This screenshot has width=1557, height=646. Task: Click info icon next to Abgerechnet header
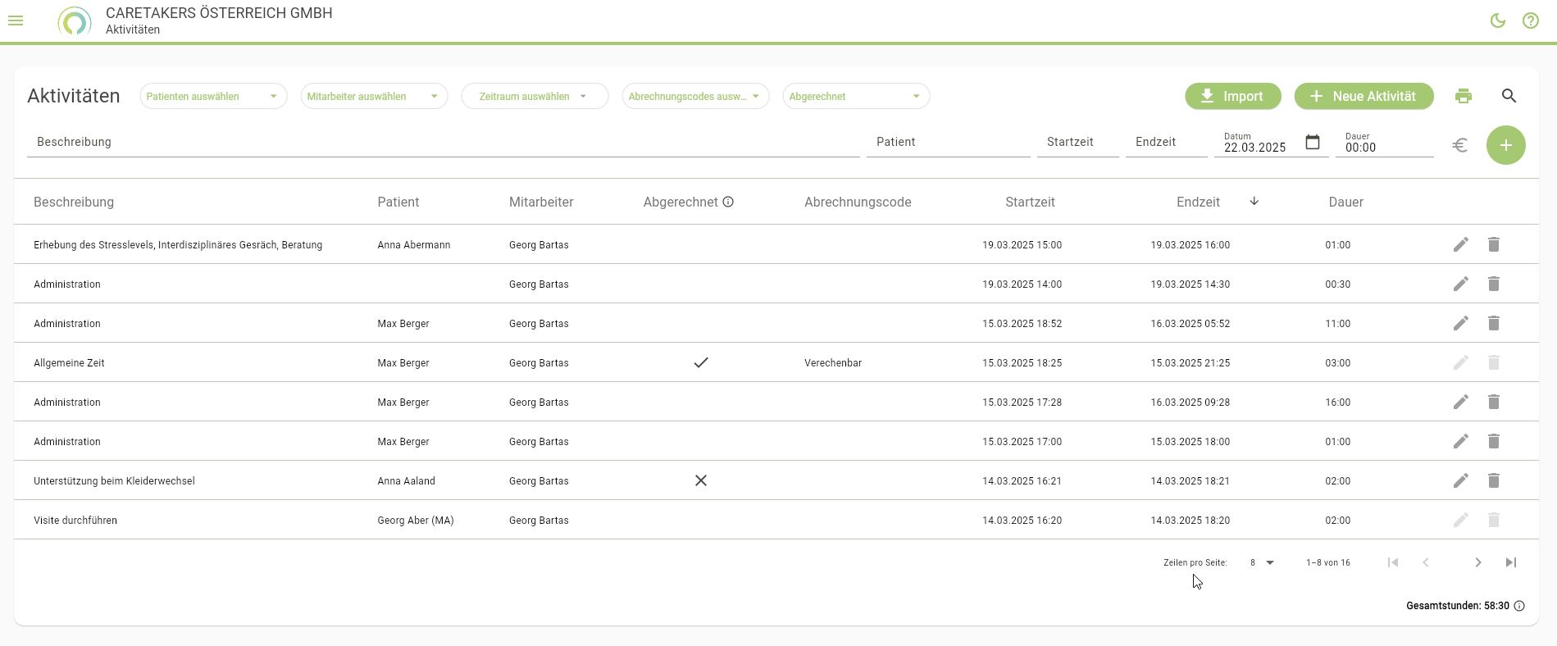click(728, 202)
